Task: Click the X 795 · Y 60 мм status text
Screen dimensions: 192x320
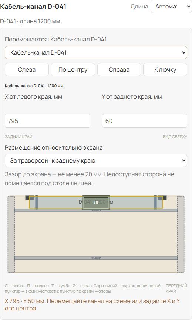Action: 92,304
